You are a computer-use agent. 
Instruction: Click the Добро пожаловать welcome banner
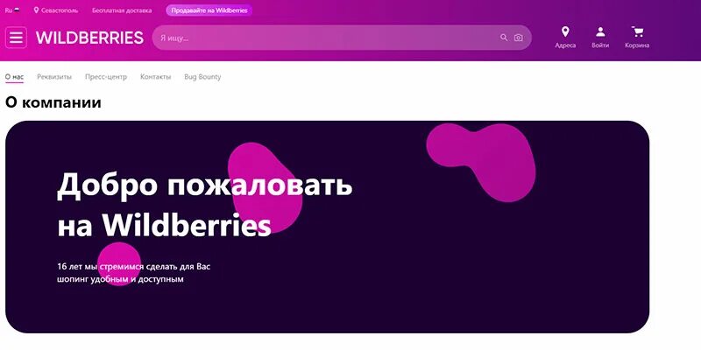point(327,227)
